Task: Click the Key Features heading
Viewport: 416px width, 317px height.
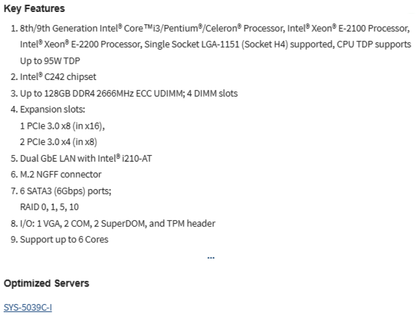Action: tap(34, 8)
